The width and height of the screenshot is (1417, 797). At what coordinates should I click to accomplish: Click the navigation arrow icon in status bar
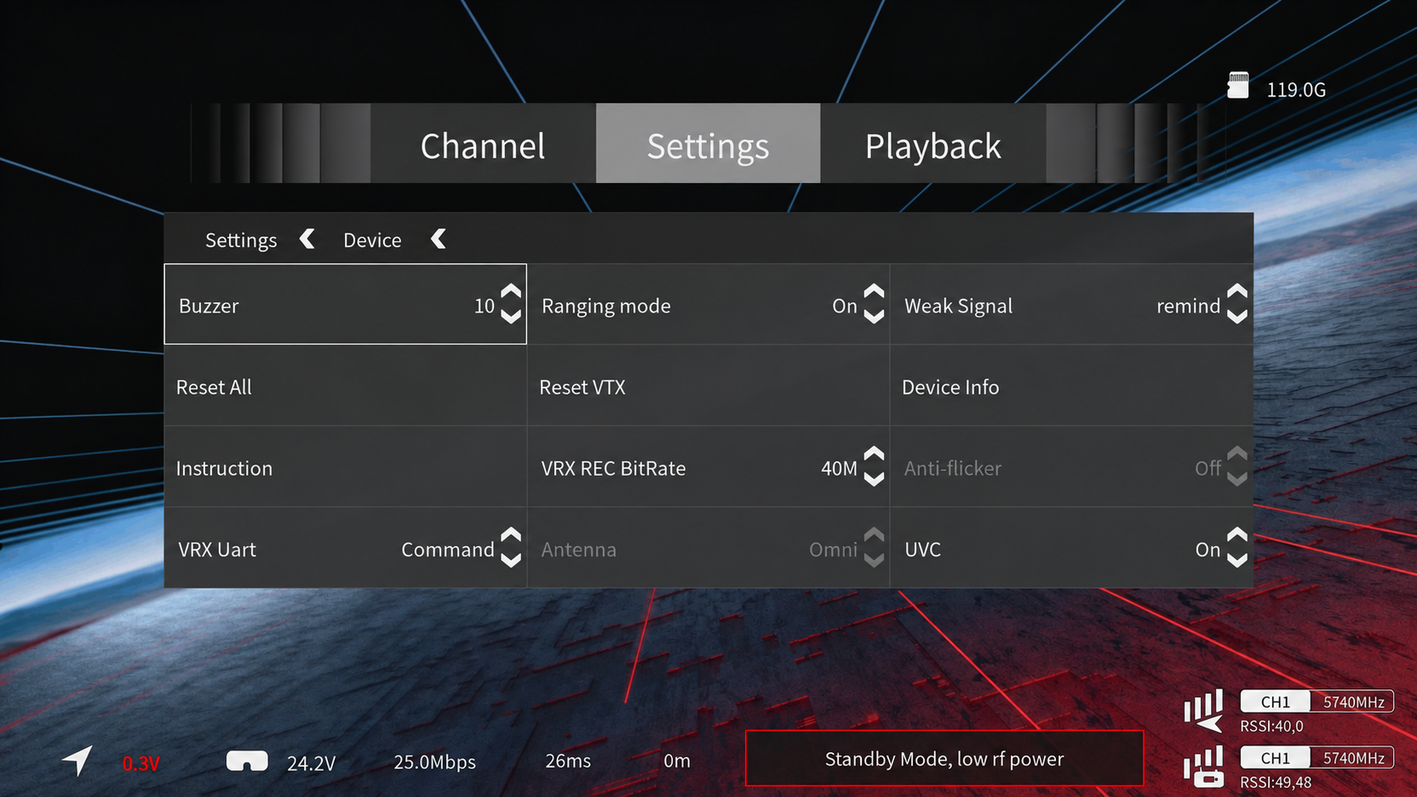click(77, 760)
